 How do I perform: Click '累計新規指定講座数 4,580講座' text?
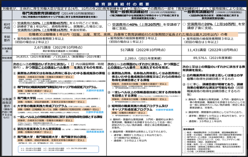tap(60, 51)
